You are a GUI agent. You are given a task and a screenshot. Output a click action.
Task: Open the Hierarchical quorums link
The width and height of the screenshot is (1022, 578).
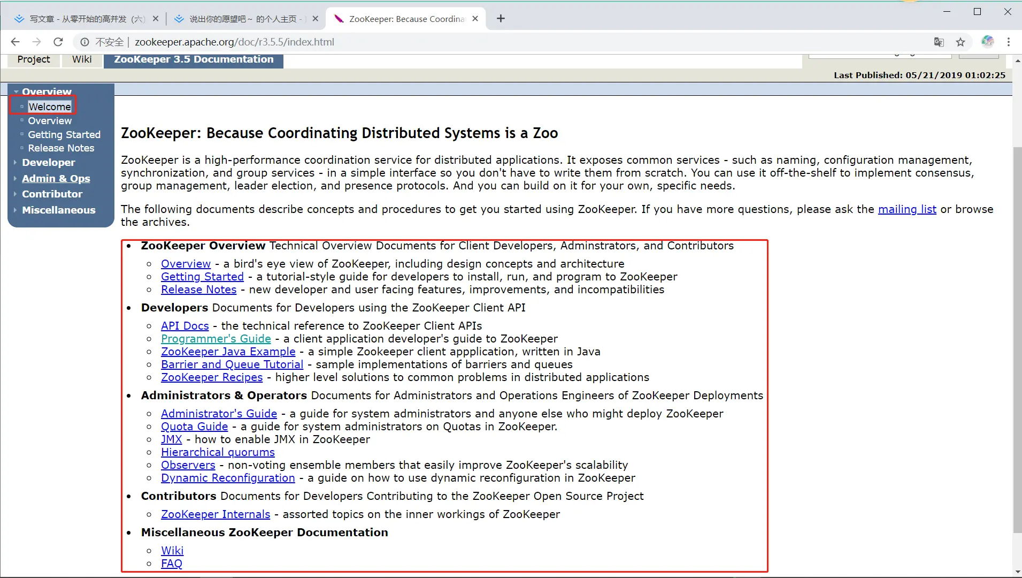(218, 452)
